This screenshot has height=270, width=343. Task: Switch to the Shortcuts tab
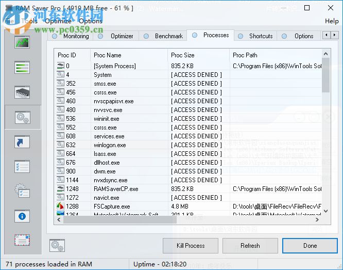[255, 36]
